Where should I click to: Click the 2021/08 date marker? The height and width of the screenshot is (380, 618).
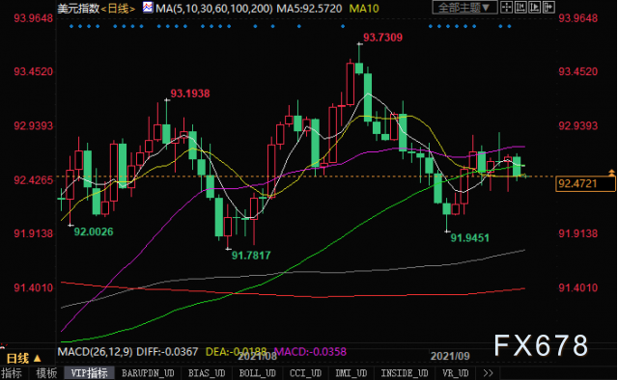(x=258, y=356)
